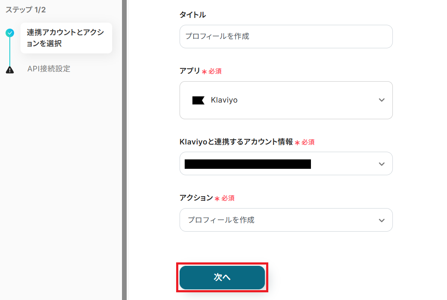Go to the API接続設定 step
The width and height of the screenshot is (447, 300).
[x=49, y=69]
